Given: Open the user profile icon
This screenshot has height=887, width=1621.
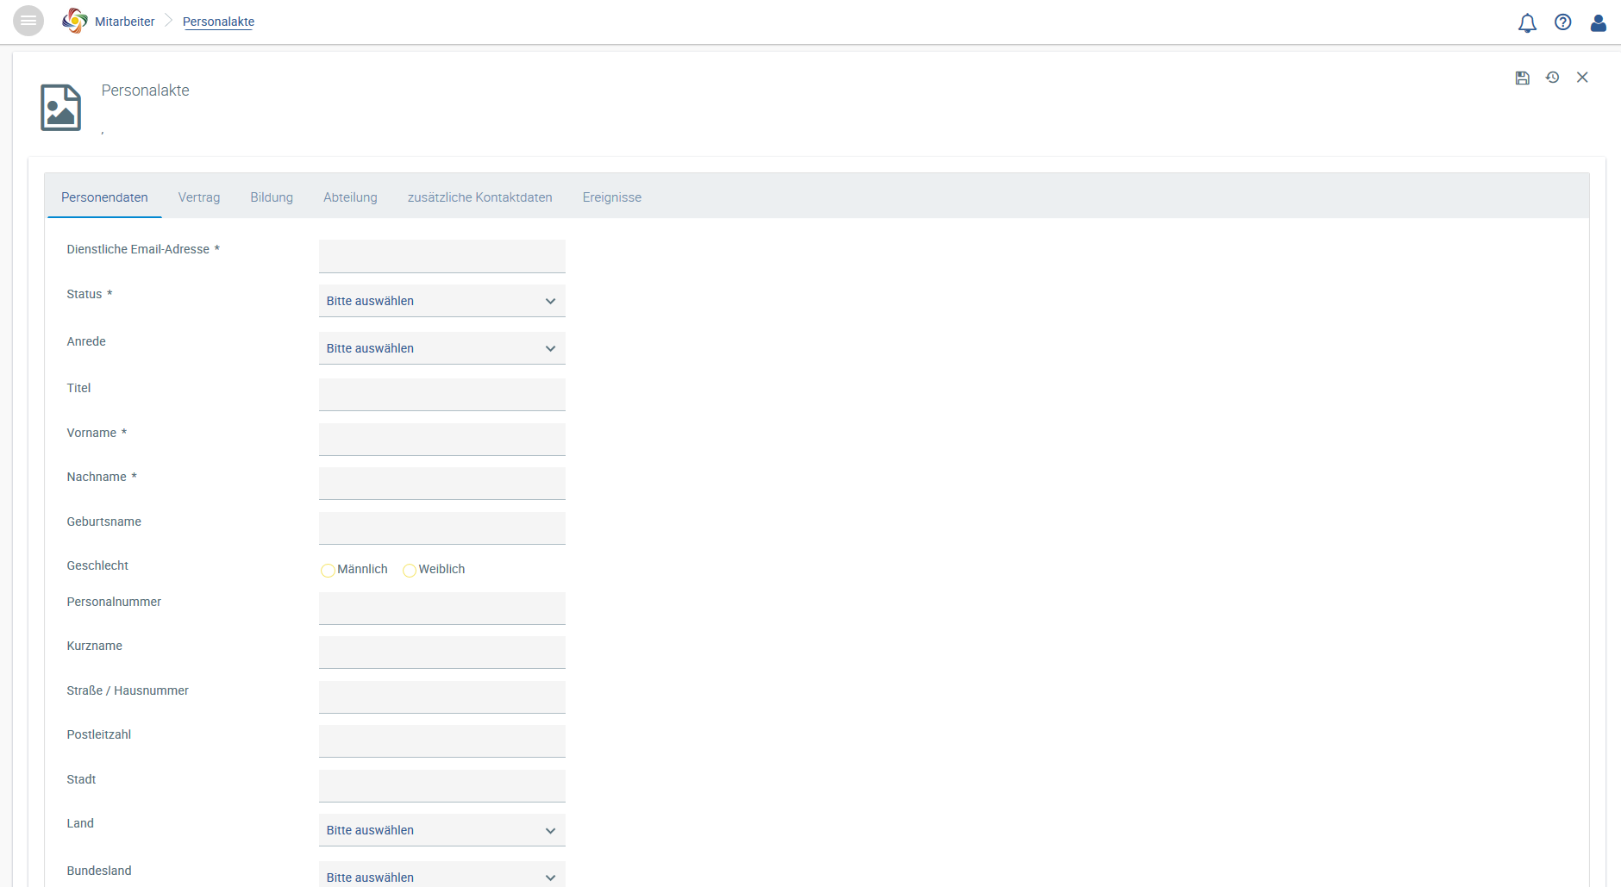Looking at the screenshot, I should point(1598,22).
